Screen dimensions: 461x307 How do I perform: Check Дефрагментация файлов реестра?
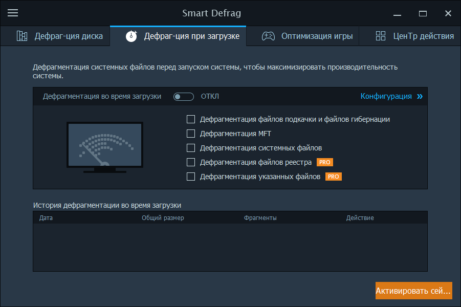(x=191, y=162)
